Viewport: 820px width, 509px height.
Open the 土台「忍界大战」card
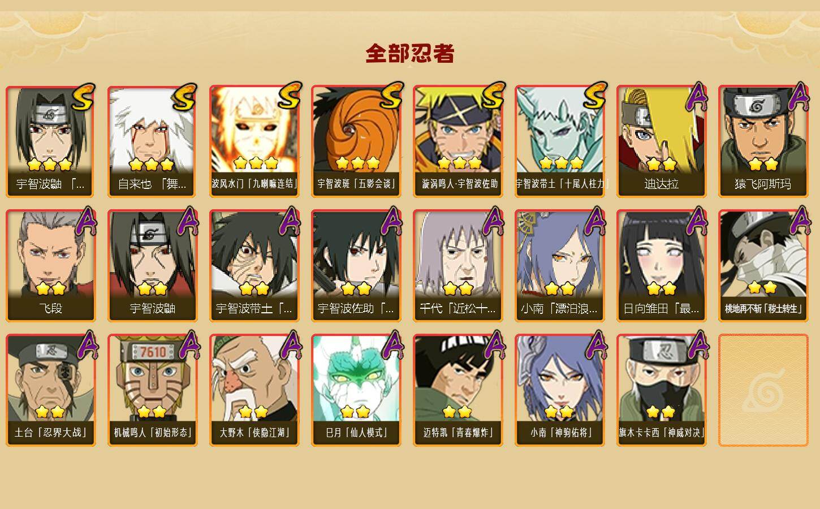tap(50, 390)
